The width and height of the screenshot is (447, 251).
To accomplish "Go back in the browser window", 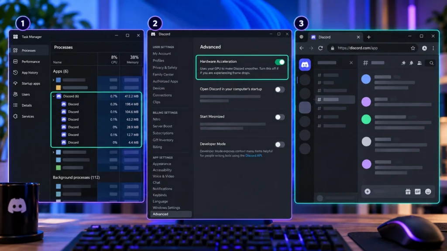I will click(302, 48).
